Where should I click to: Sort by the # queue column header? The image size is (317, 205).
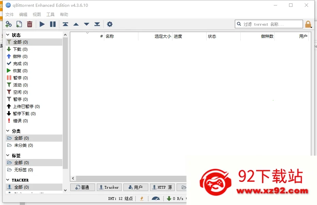[87, 36]
